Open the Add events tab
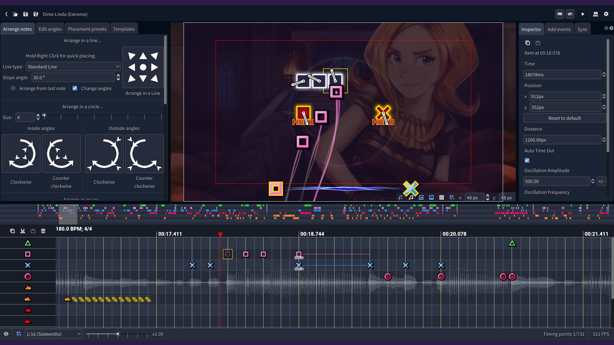The image size is (614, 345). click(559, 29)
